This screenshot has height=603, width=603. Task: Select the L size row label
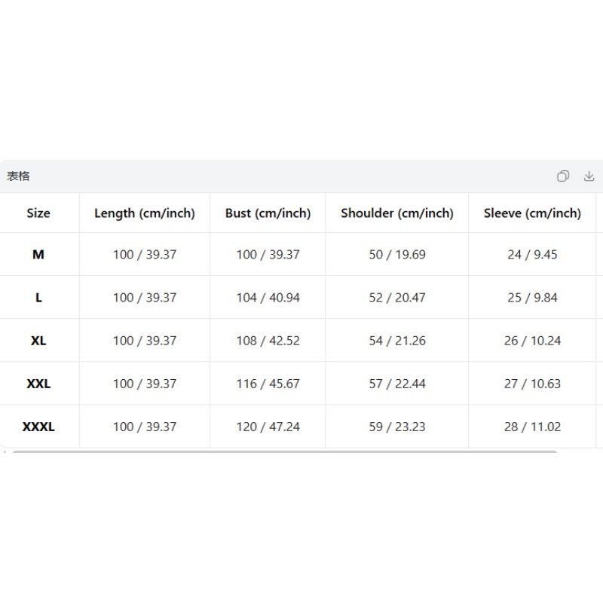click(x=38, y=297)
